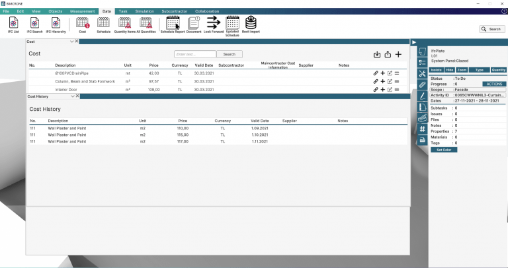Viewport: 508px width, 268px height.
Task: Click the Cost toolbar icon
Action: tap(83, 25)
